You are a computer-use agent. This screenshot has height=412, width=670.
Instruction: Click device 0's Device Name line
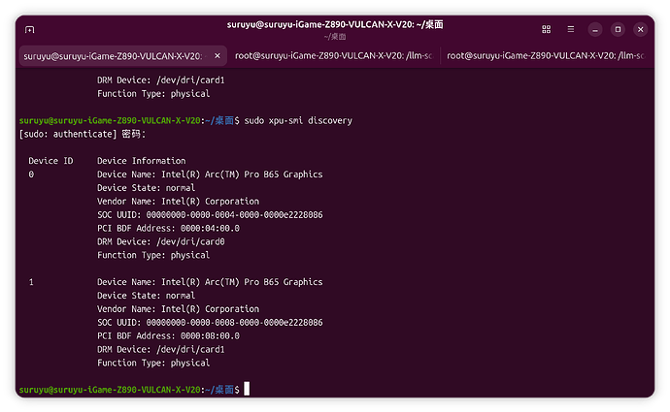[210, 174]
